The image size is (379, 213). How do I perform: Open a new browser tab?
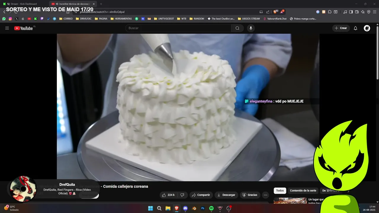pos(101,4)
